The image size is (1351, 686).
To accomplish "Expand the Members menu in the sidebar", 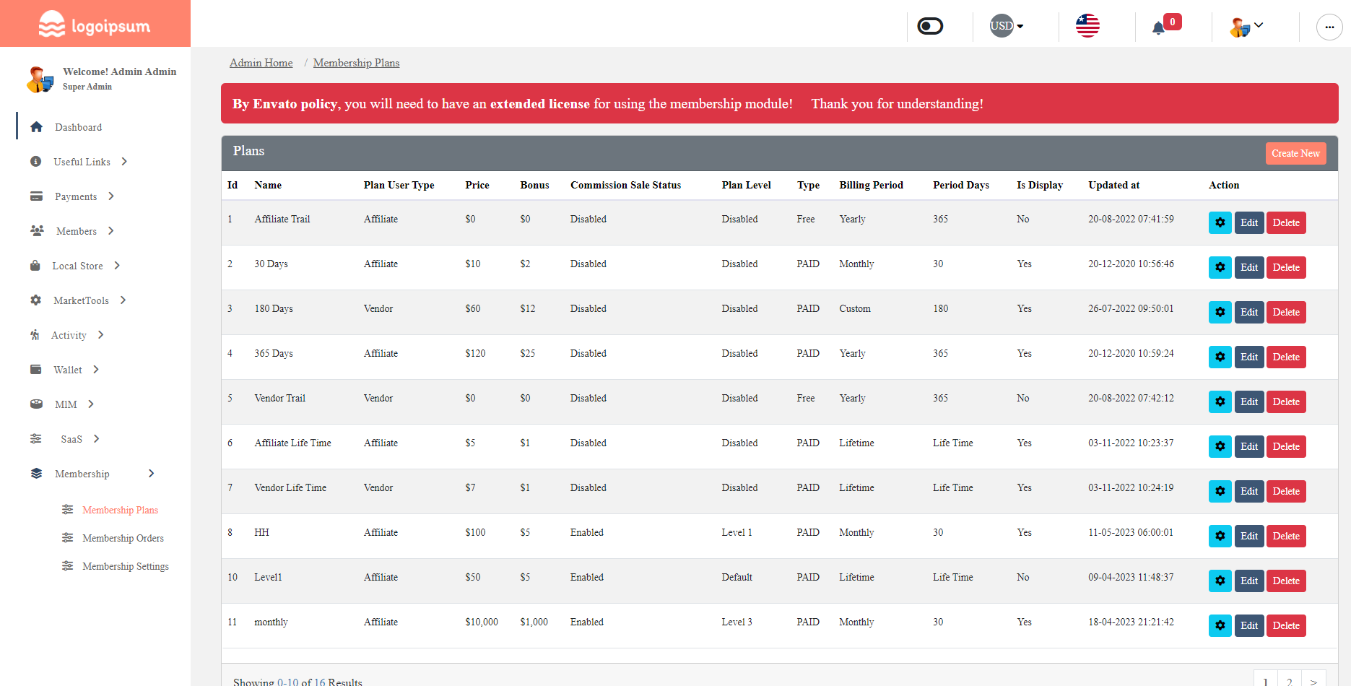I will click(x=36, y=230).
